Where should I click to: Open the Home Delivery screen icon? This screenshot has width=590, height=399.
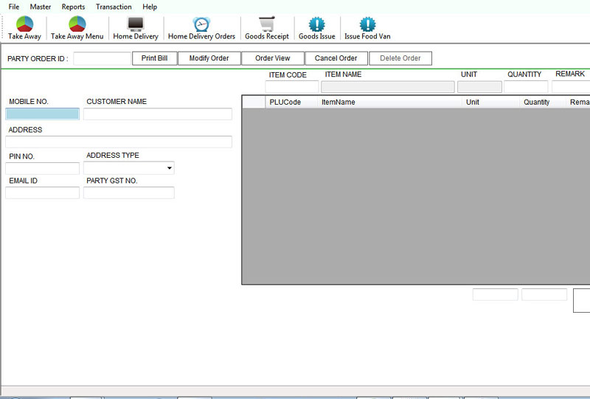[x=136, y=24]
